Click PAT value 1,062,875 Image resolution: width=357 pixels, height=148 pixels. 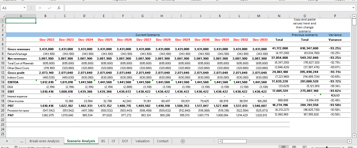(x=48, y=115)
